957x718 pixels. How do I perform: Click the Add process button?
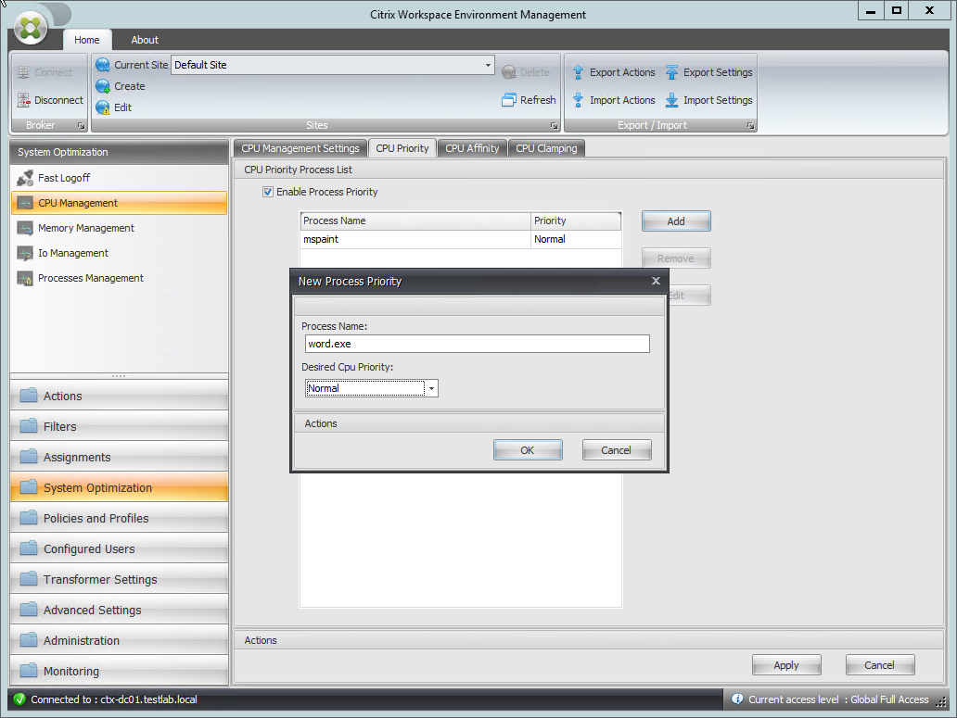click(676, 221)
